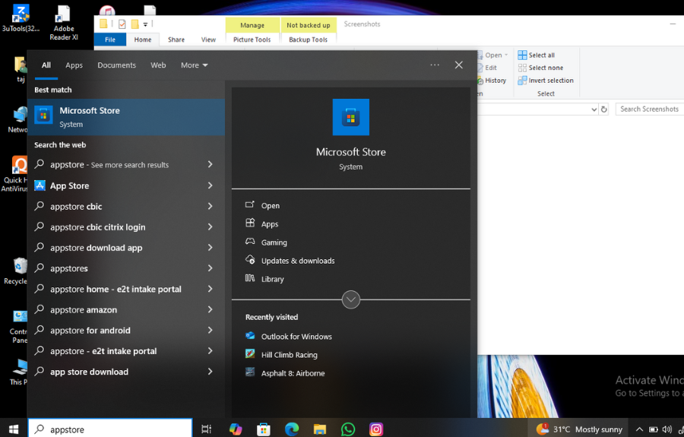Select the appstore cbic citrix login suggestion
Screen dimensions: 684x437
point(126,226)
